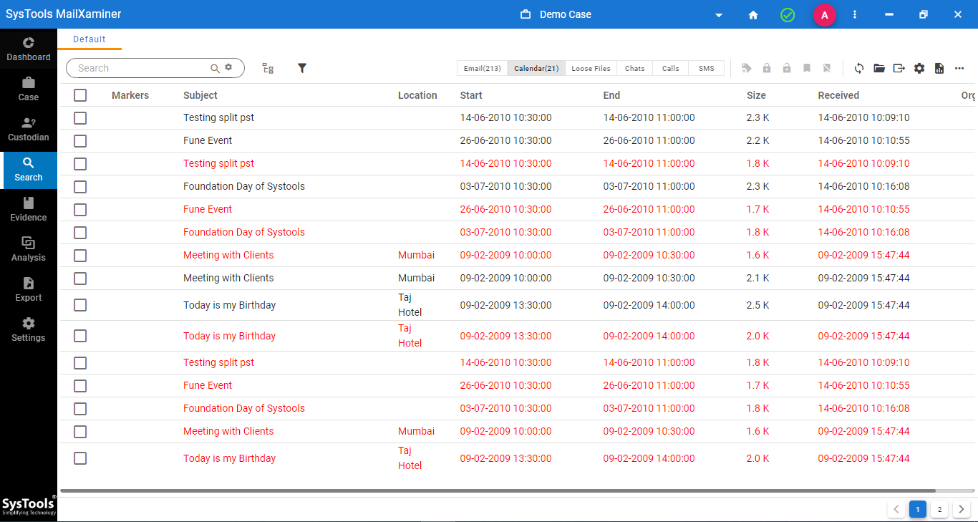Sort by End column header

611,95
